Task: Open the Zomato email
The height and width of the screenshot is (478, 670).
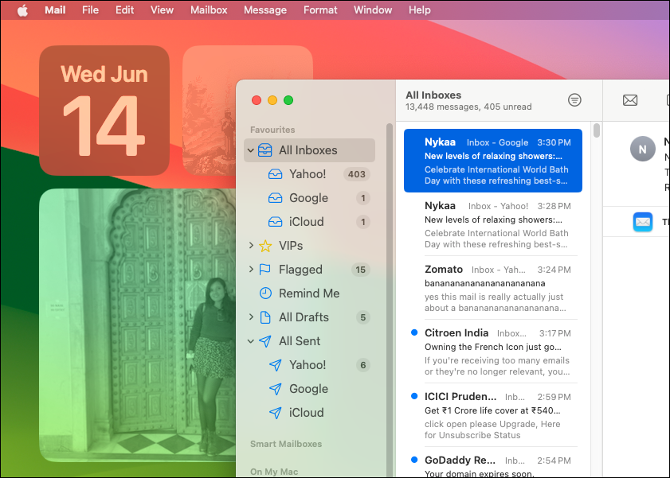Action: pyautogui.click(x=492, y=288)
